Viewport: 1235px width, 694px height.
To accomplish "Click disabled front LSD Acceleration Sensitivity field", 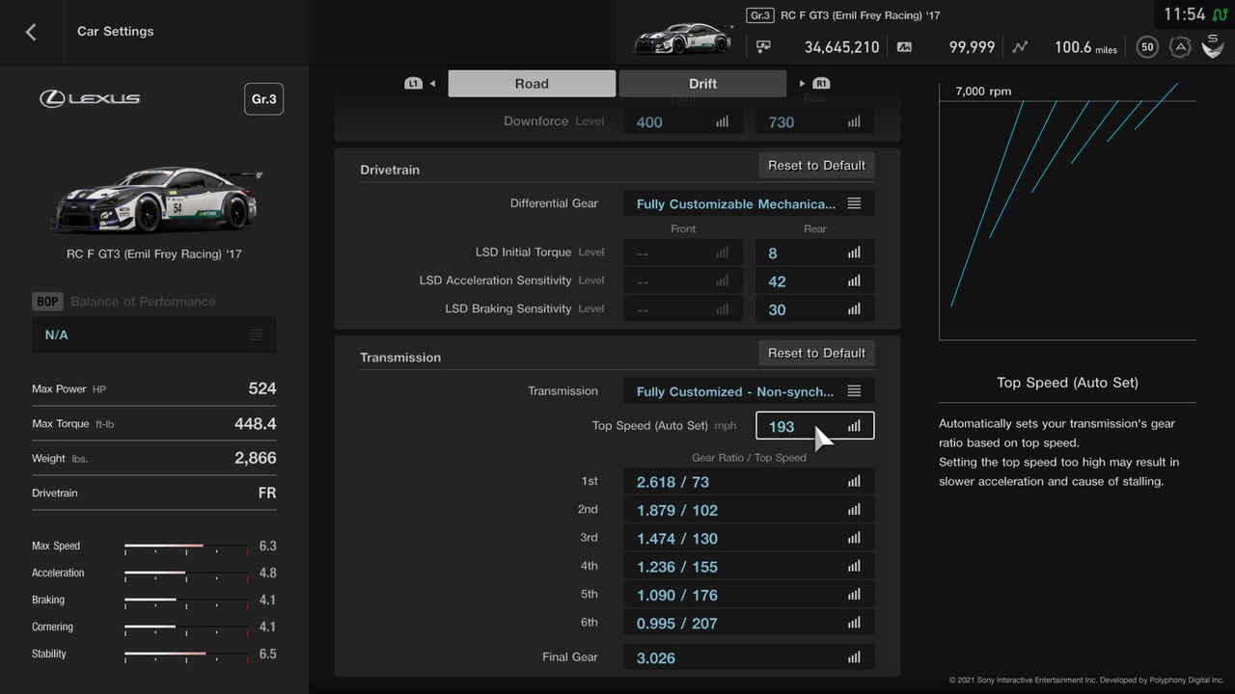I will (x=683, y=281).
